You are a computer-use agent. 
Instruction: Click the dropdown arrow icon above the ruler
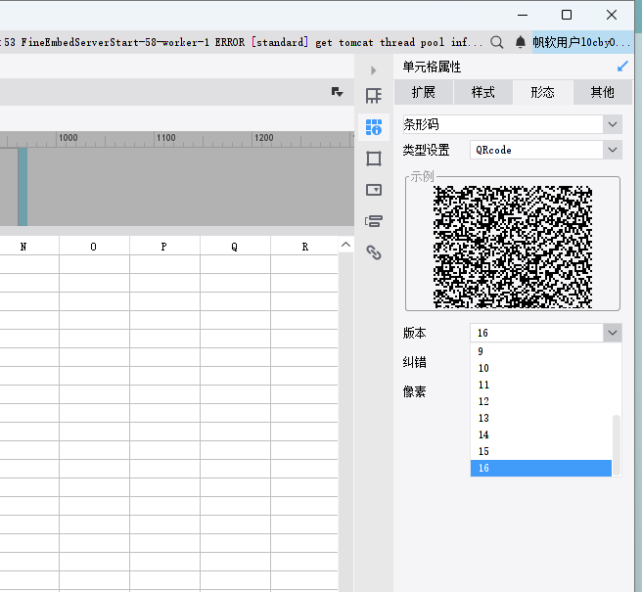point(337,92)
